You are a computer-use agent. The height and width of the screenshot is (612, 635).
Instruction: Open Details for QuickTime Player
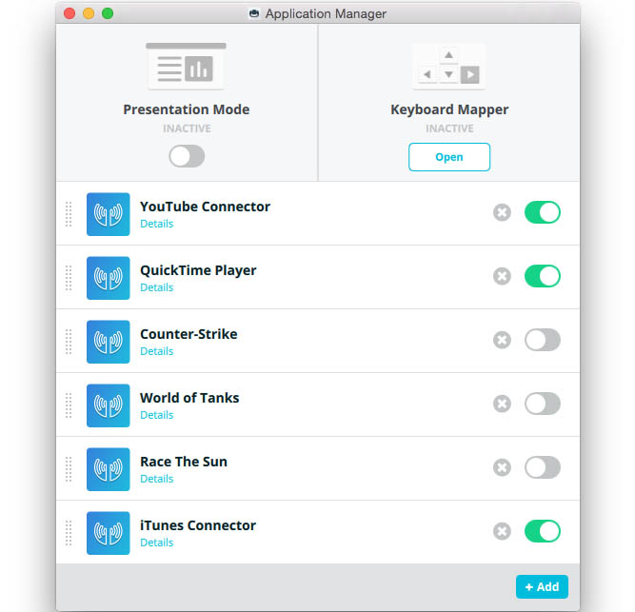point(157,287)
